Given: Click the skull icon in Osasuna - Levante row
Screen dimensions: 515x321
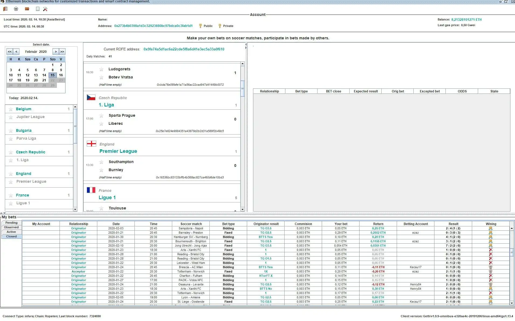Looking at the screenshot, I should point(490,284).
